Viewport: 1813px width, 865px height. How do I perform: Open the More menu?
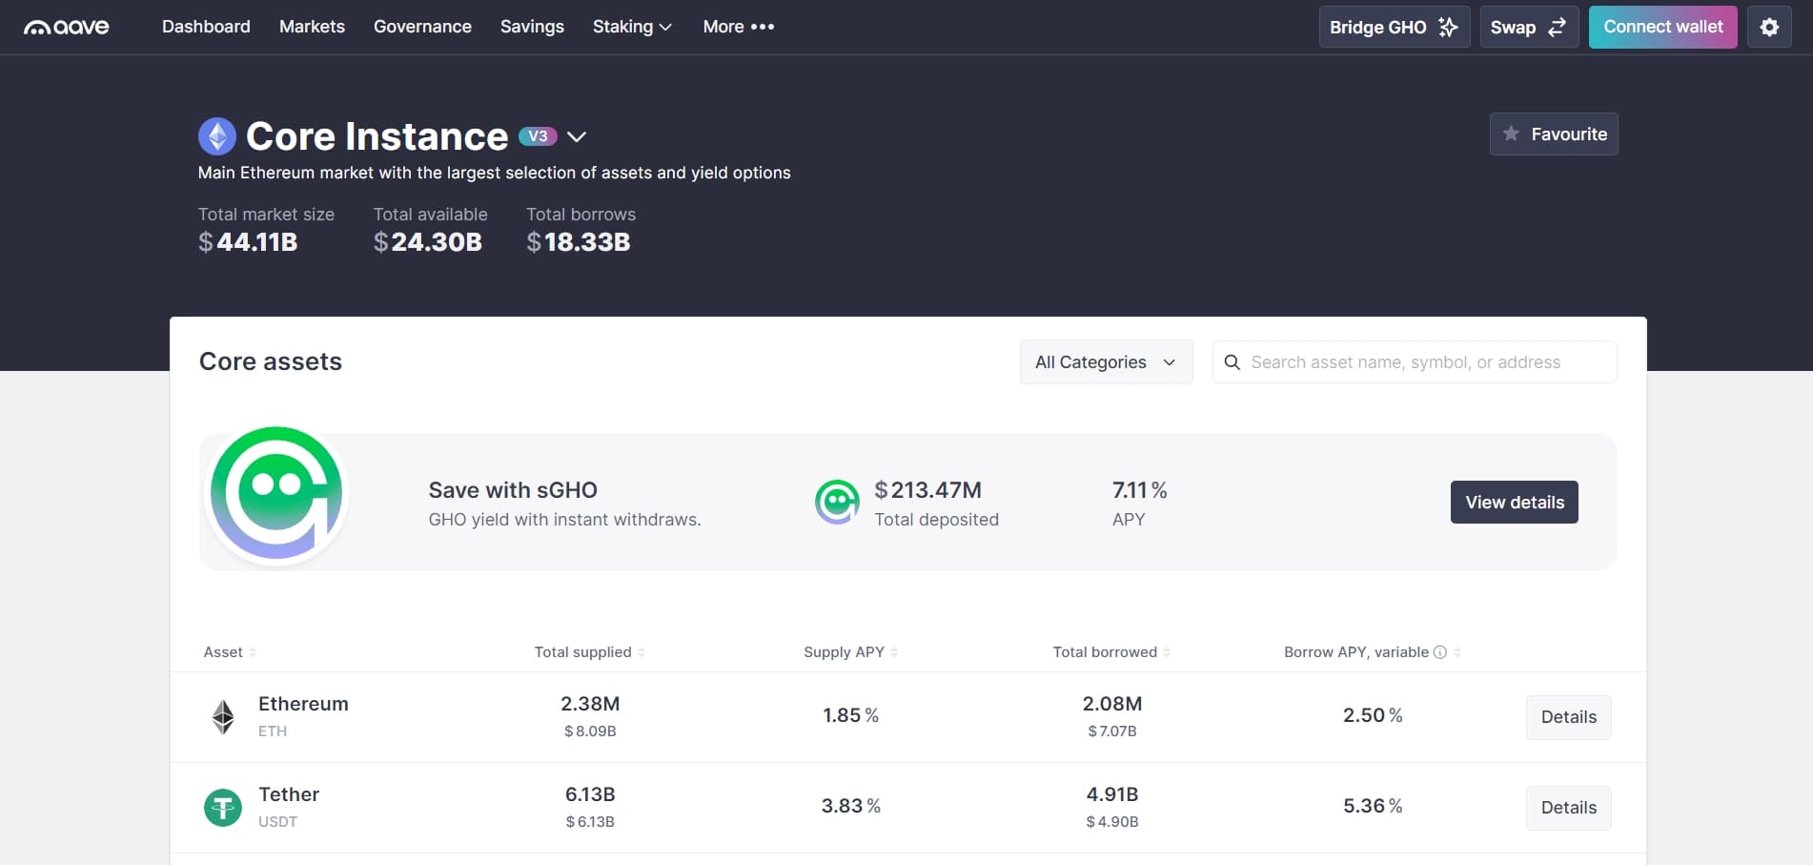coord(739,27)
